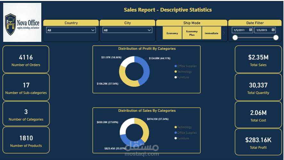
Task: Click white Furniture slice in Sales donut
Action: click(125, 125)
